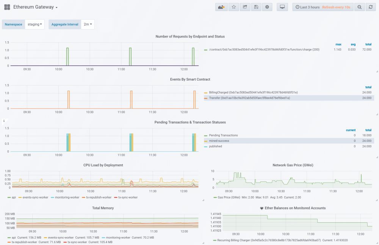Image resolution: width=379 pixels, height=245 pixels.
Task: Open CPU Load by Deployment panel title menu
Action: coord(103,165)
